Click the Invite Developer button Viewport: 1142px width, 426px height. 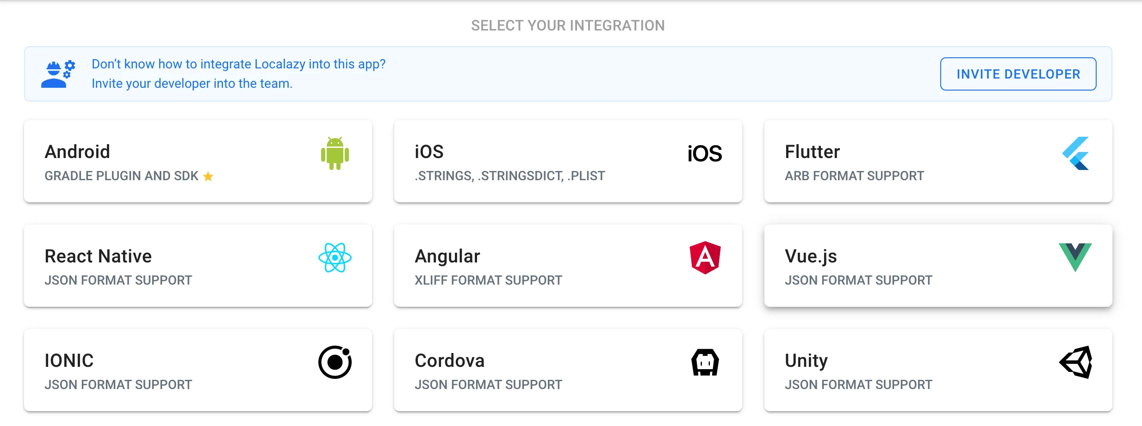click(x=1018, y=74)
